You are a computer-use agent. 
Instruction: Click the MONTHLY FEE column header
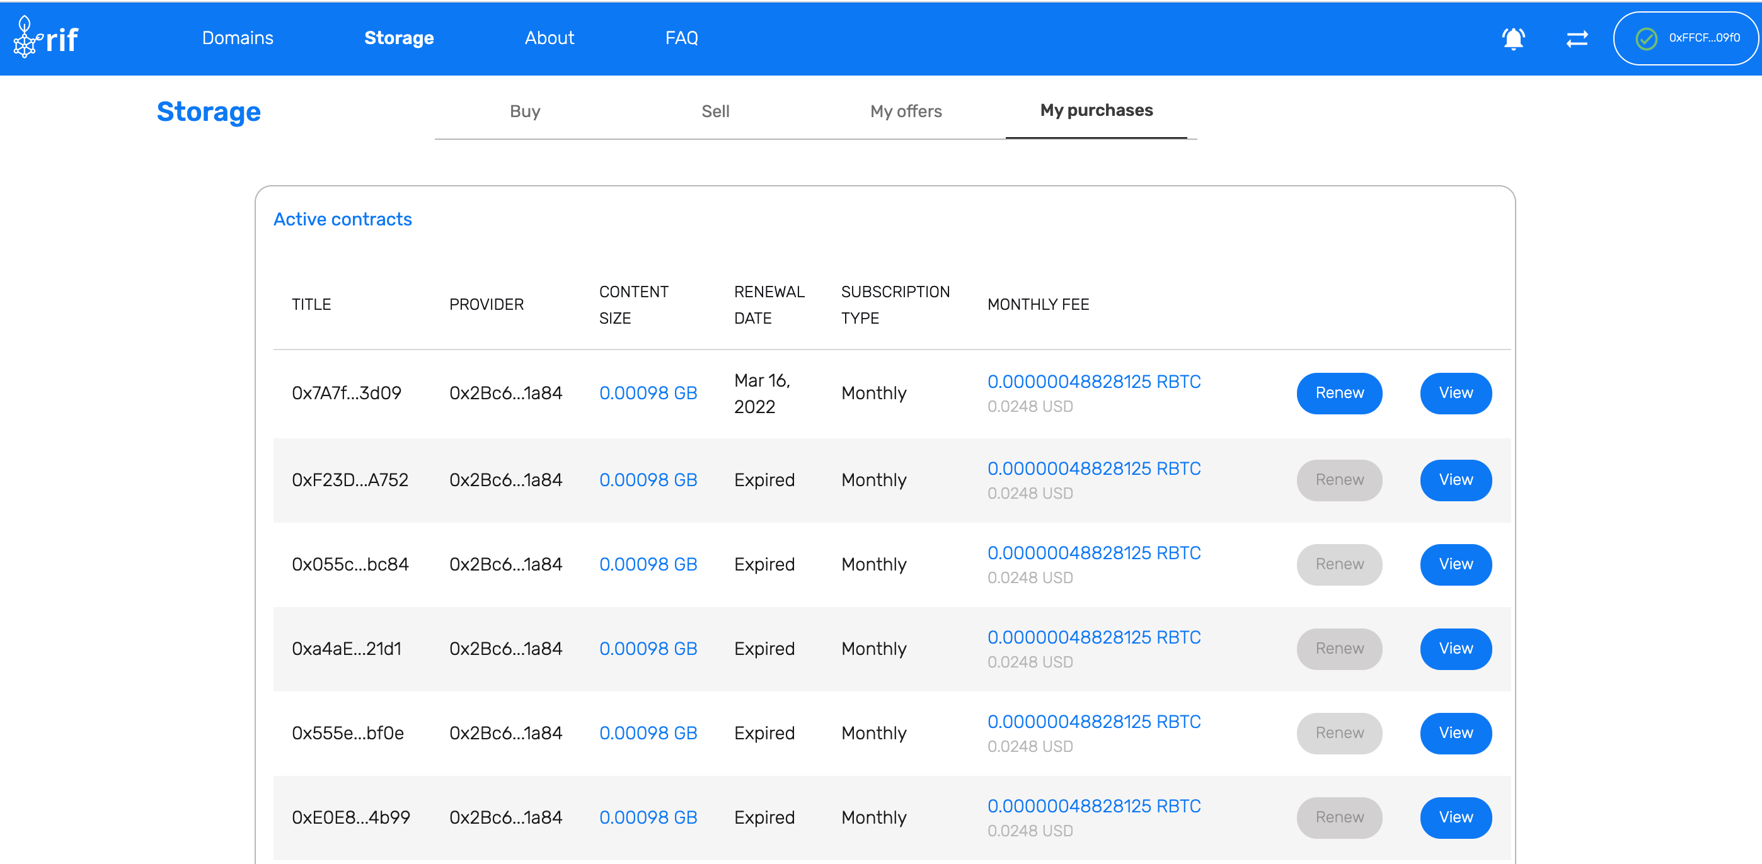(1039, 305)
